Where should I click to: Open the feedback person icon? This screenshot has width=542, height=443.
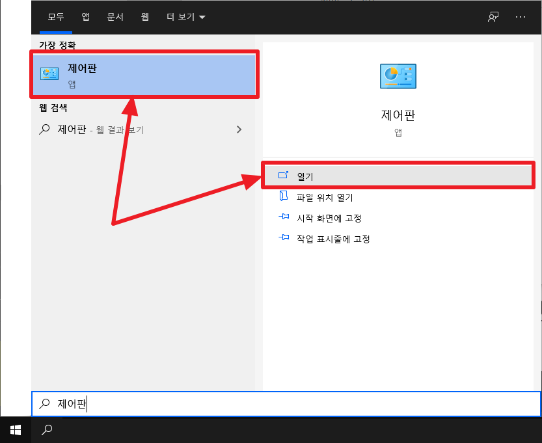493,16
